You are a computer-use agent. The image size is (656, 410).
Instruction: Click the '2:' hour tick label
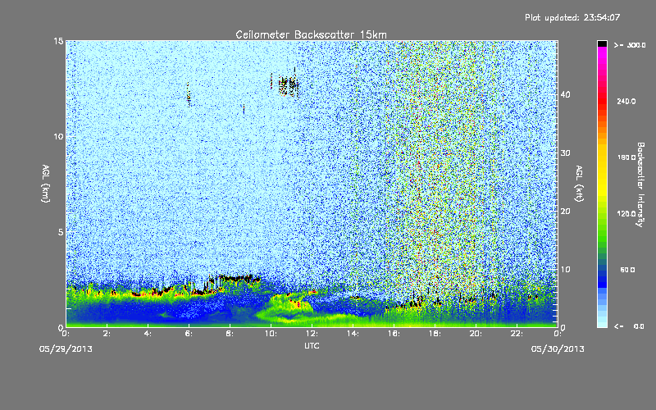(107, 334)
